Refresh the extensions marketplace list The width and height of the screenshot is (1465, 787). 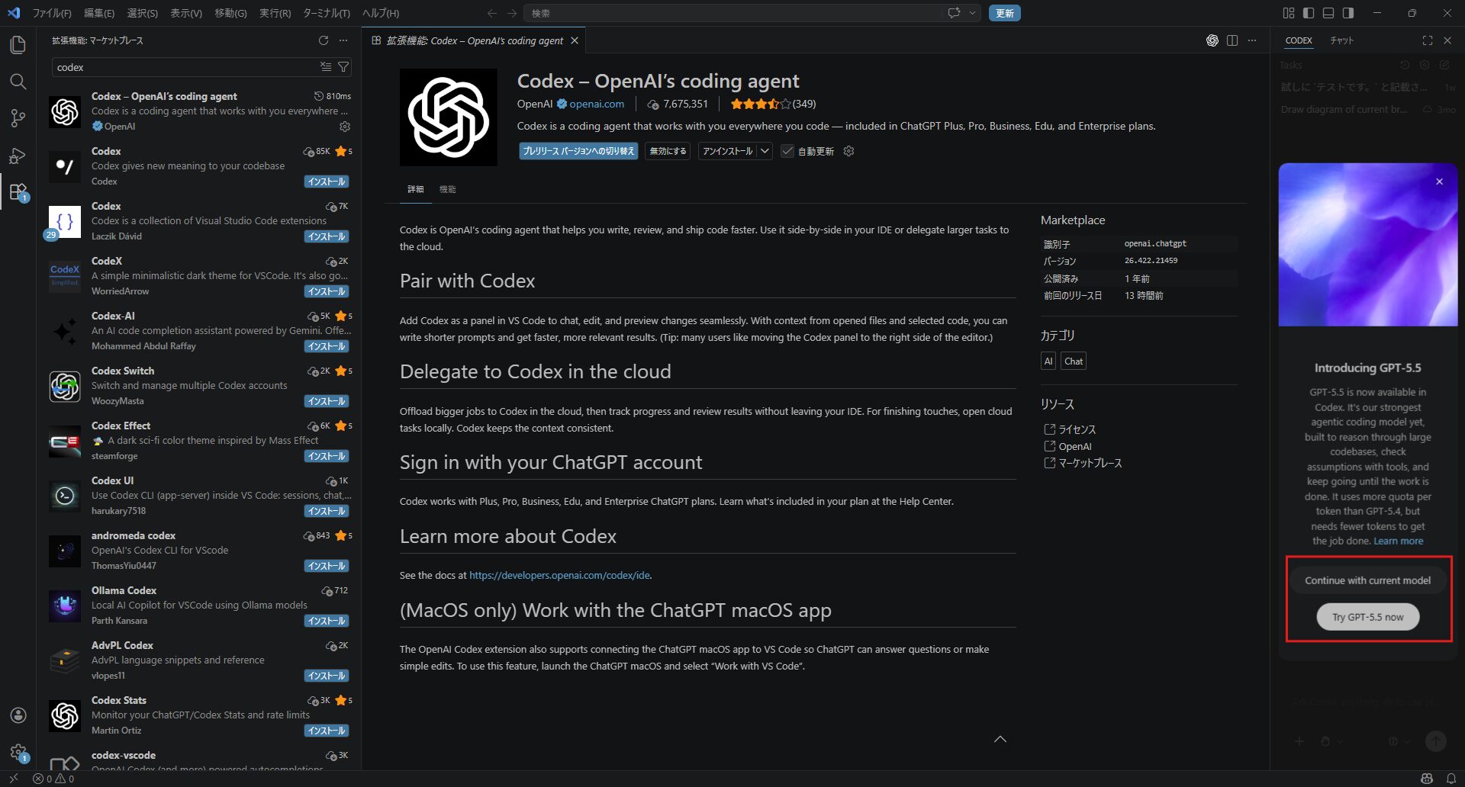324,40
